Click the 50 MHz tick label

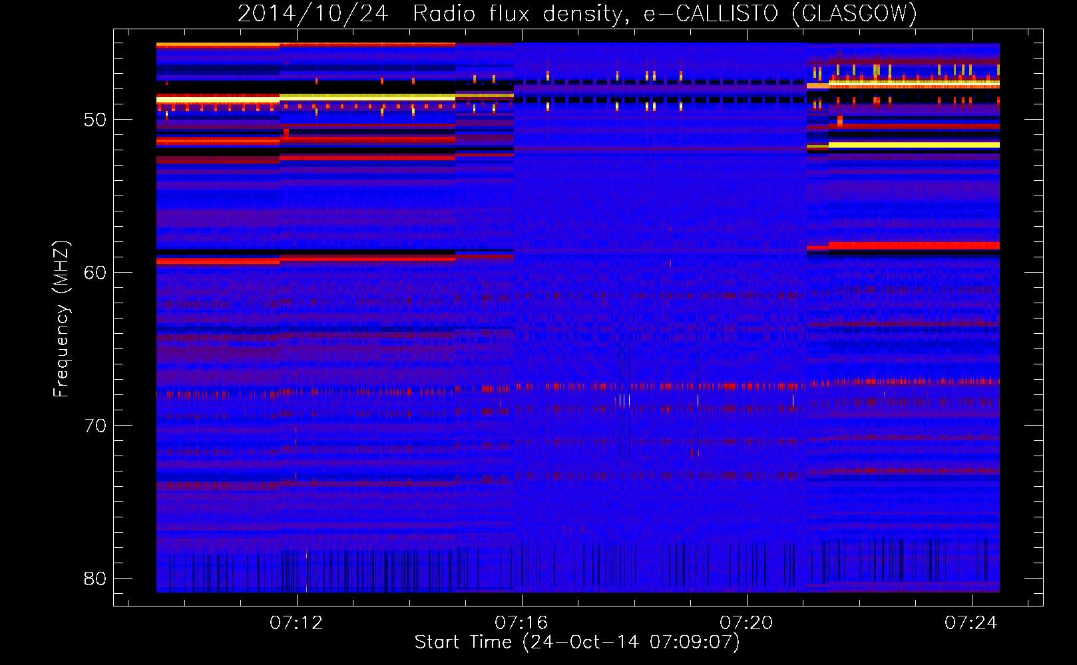[x=95, y=120]
